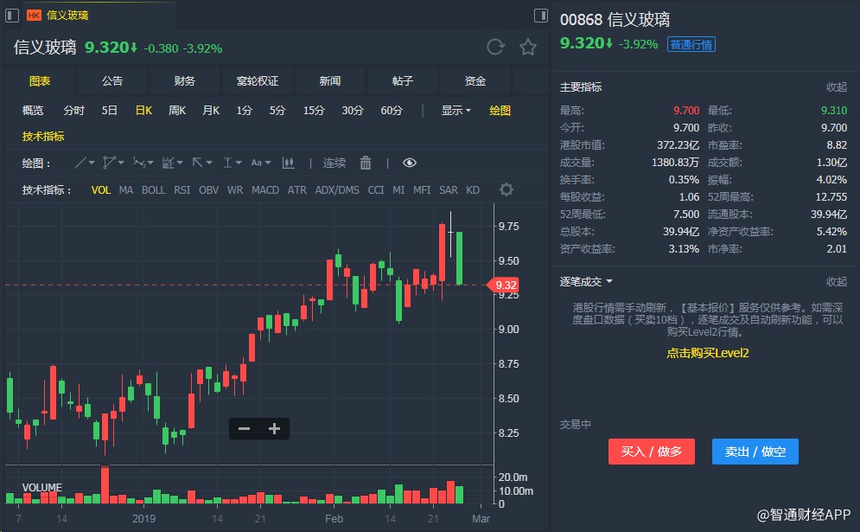
Task: Click the 点击购买Level2 link
Action: pos(707,353)
